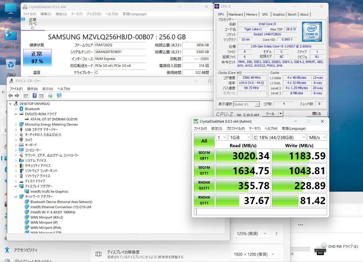Screen dimensions: 363x262
Task: Select ATA HL-DT-ST DVDRAM GUD1N device
Action: pos(54,119)
